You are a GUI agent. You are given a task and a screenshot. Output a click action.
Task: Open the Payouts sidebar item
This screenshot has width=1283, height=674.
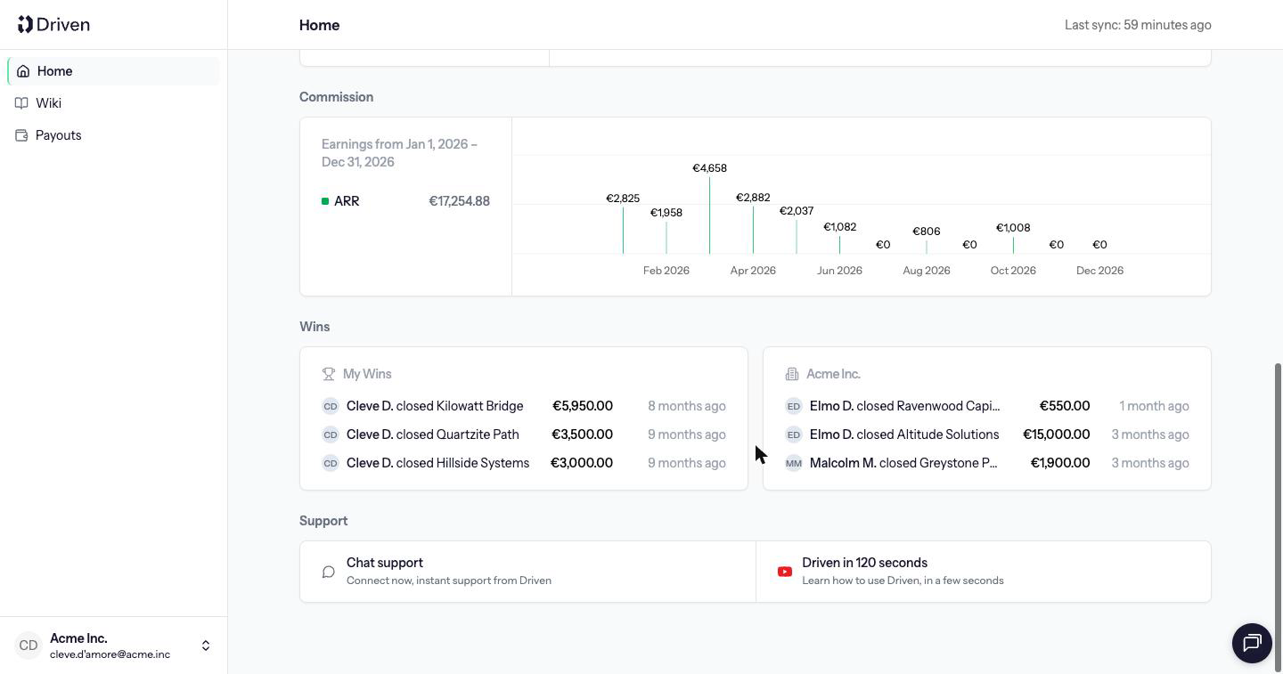(113, 135)
